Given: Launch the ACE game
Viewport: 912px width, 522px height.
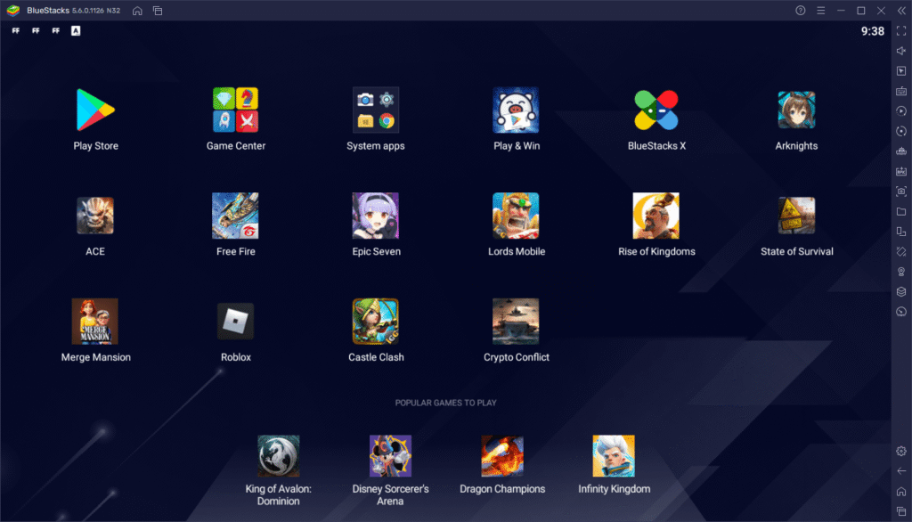Looking at the screenshot, I should click(x=95, y=216).
